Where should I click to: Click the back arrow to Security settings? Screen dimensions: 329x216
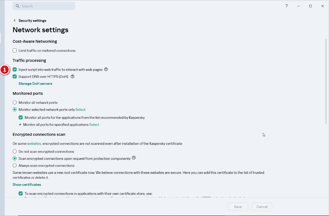coord(15,21)
